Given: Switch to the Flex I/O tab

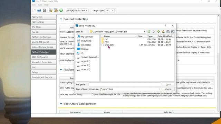Looking at the screenshot, I should point(44,32).
